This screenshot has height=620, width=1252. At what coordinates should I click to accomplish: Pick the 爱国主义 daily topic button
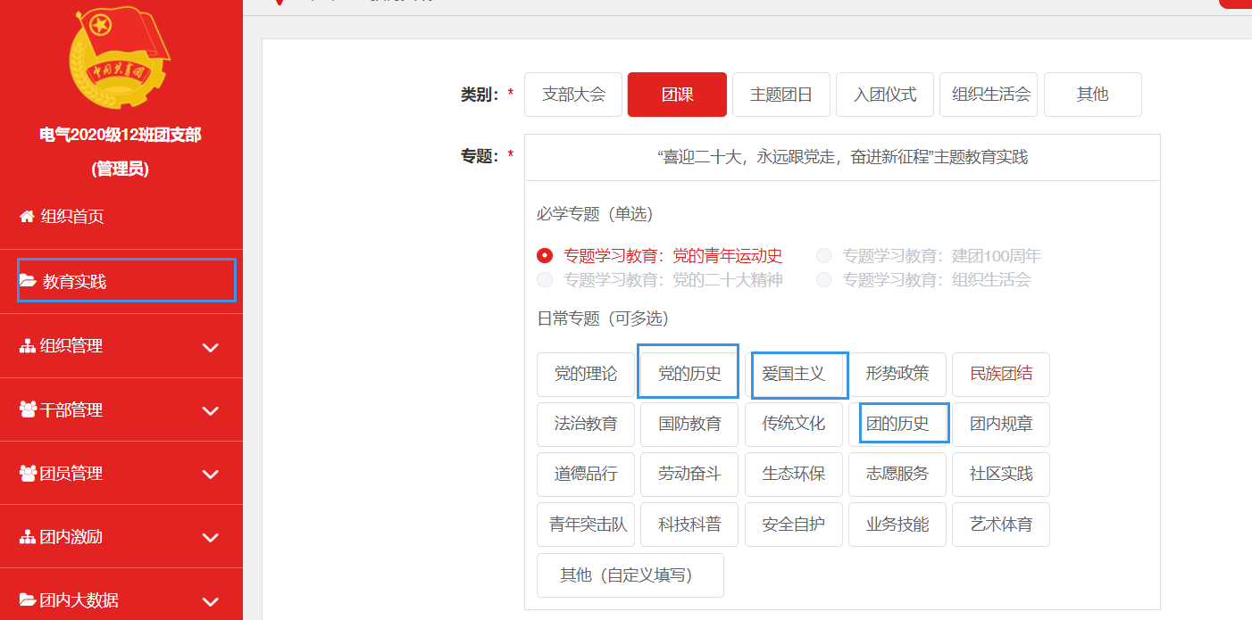(x=794, y=373)
